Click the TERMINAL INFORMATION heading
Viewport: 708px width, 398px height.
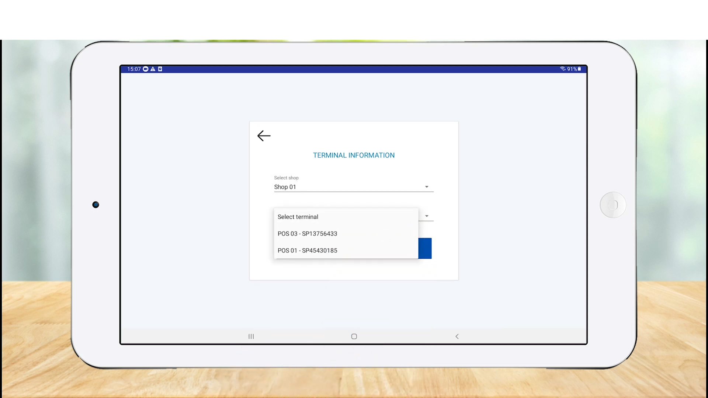pyautogui.click(x=354, y=155)
